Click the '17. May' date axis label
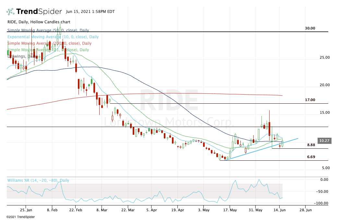 (230, 210)
